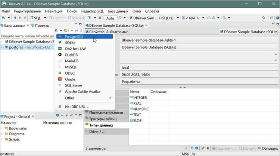Open the SQL editor toolbar button
This screenshot has height=156, width=280.
[x=35, y=18]
